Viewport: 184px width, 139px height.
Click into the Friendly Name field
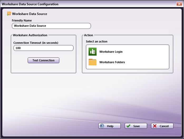(x=51, y=26)
